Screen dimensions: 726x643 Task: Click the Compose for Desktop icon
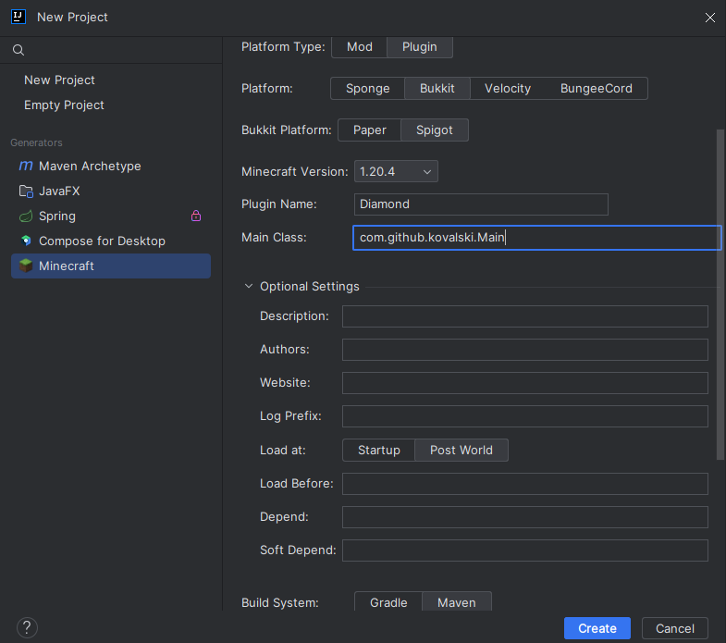26,241
